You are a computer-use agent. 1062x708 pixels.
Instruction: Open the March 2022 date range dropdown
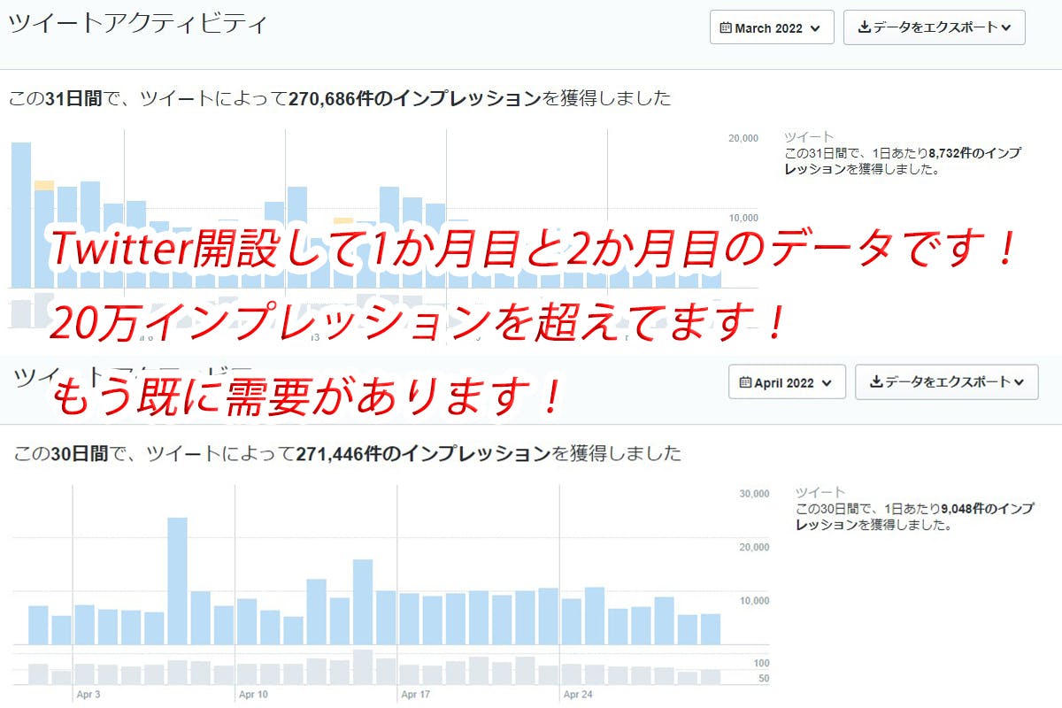[771, 27]
